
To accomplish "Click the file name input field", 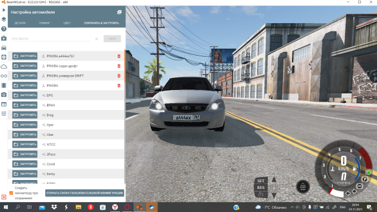I will pyautogui.click(x=51, y=39).
